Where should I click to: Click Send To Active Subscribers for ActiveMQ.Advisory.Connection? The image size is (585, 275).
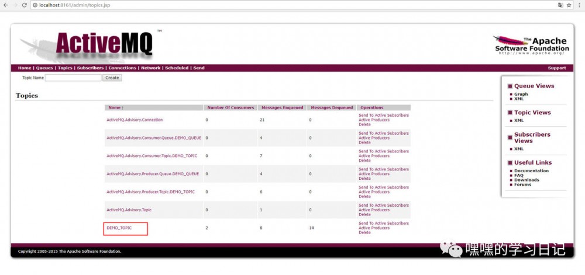click(x=384, y=116)
